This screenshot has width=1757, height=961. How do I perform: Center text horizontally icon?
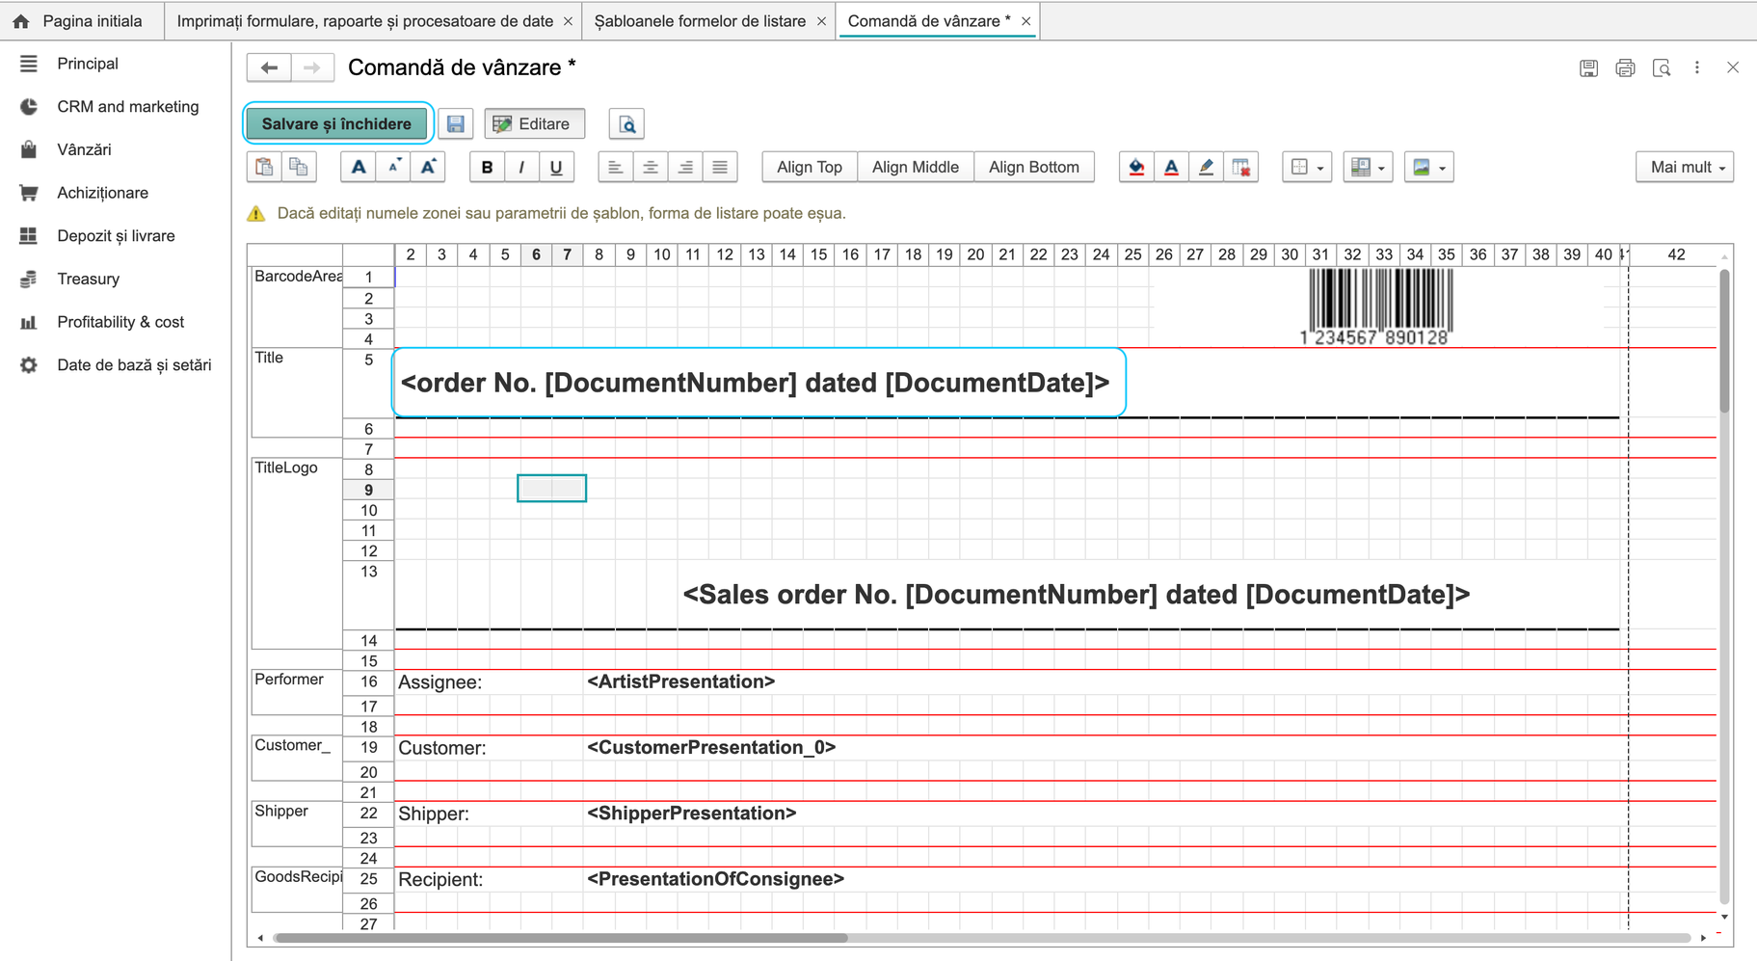651,167
